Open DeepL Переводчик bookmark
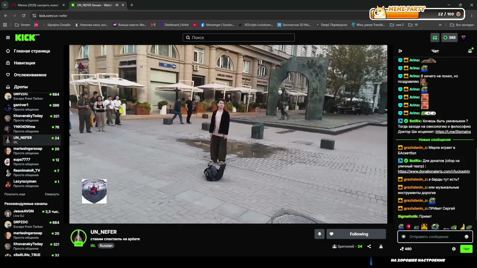The height and width of the screenshot is (268, 477). [x=331, y=25]
